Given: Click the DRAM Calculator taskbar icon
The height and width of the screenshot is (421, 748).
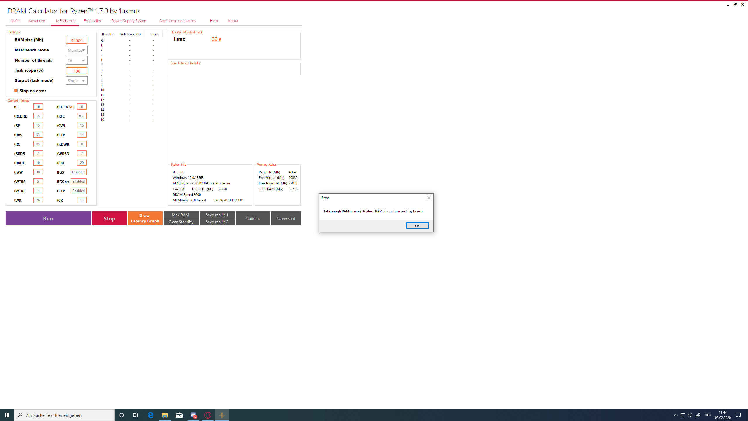Looking at the screenshot, I should 222,415.
